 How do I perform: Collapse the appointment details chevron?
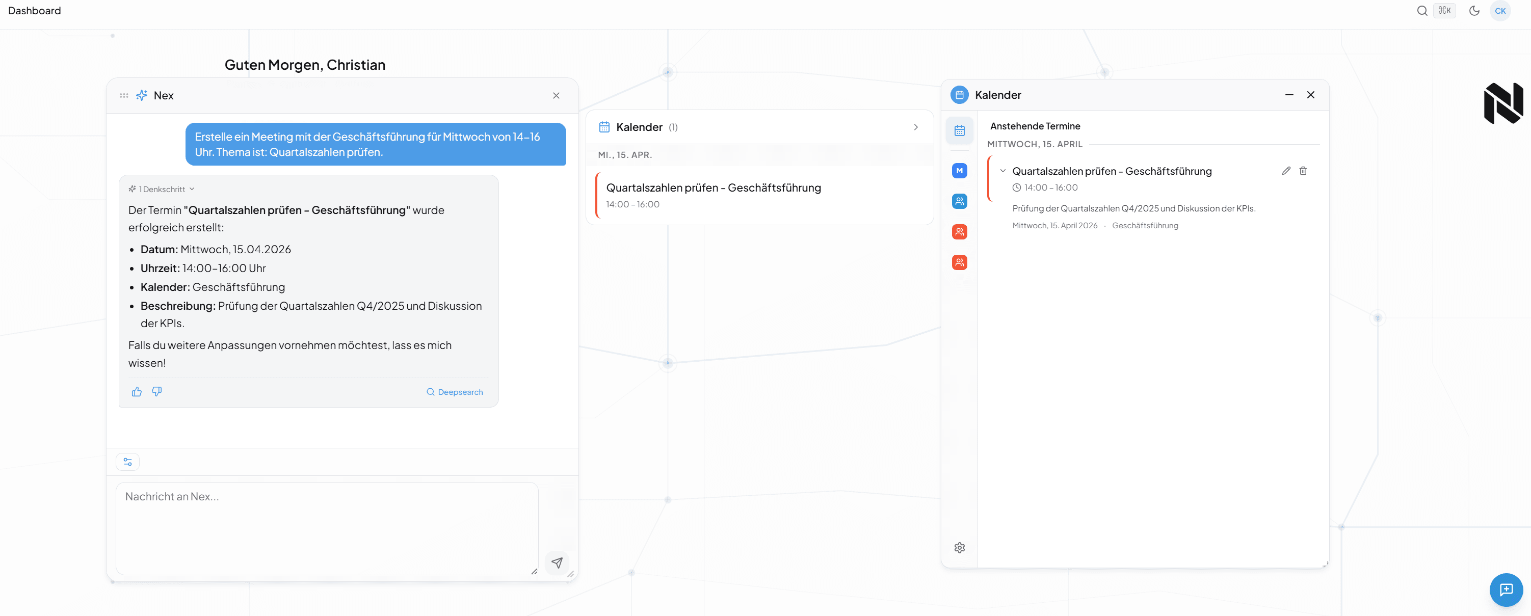pyautogui.click(x=1002, y=171)
